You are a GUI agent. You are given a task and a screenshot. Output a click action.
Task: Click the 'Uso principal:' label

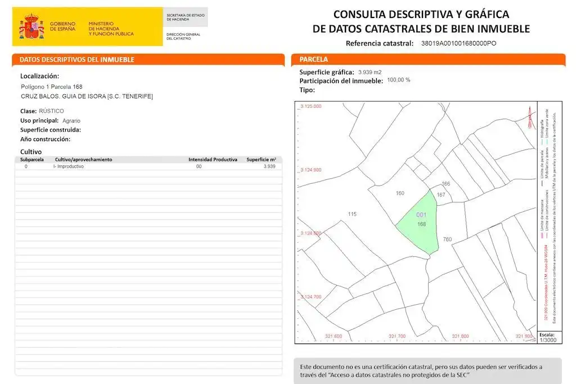coord(39,120)
